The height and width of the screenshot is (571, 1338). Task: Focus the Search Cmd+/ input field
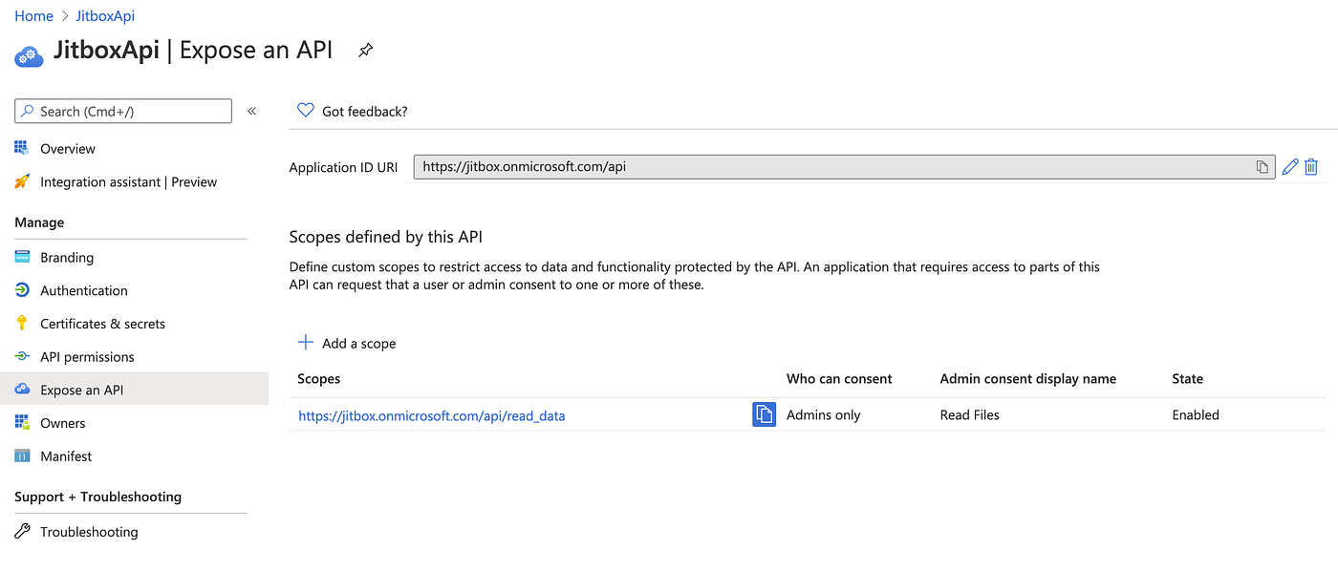click(x=122, y=110)
